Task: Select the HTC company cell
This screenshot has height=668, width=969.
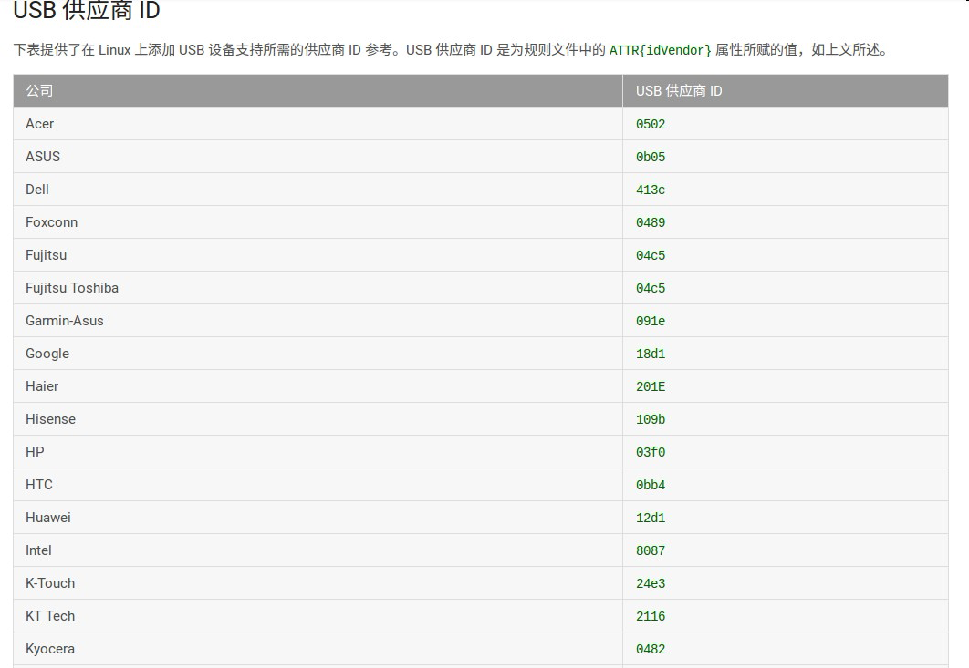Action: 318,484
